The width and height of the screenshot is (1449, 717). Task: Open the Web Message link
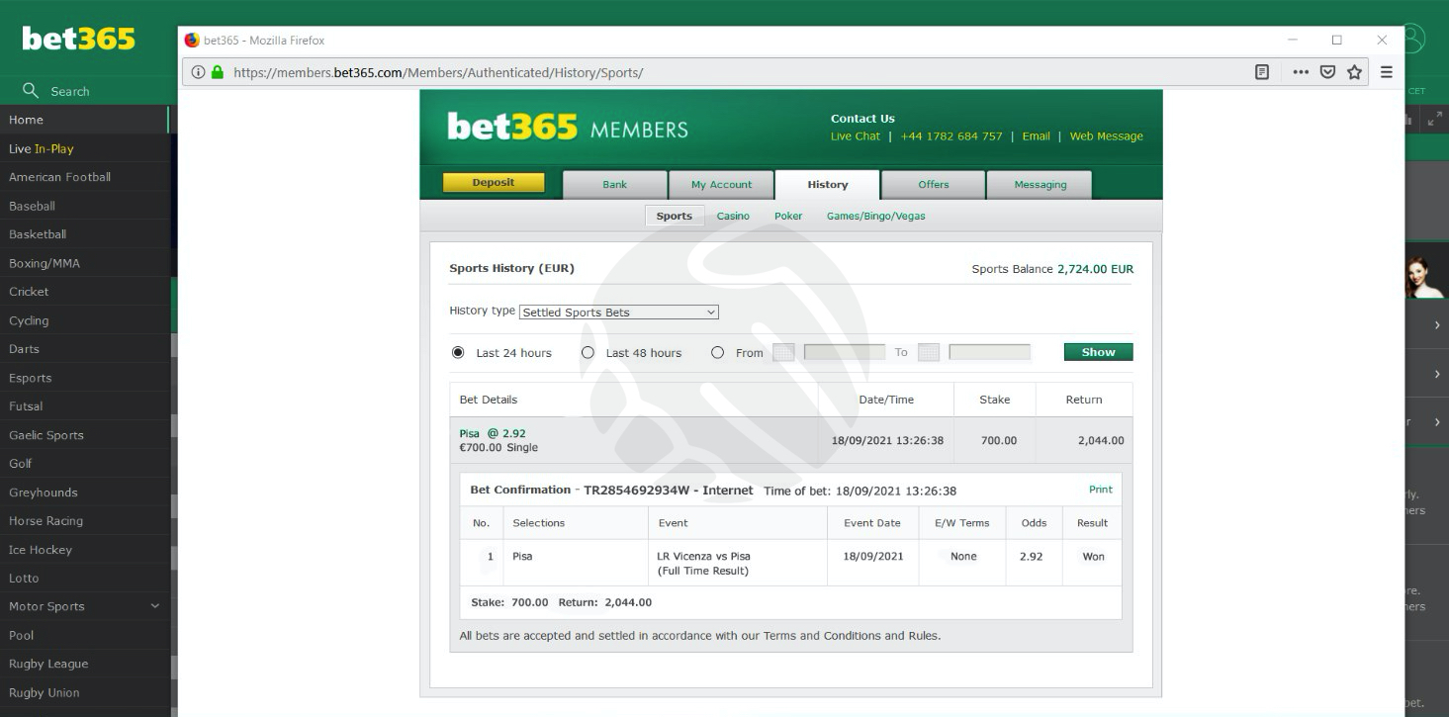(x=1106, y=136)
